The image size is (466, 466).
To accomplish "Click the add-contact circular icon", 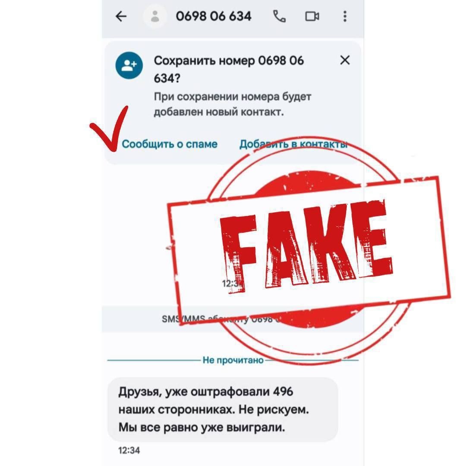I will 129,66.
